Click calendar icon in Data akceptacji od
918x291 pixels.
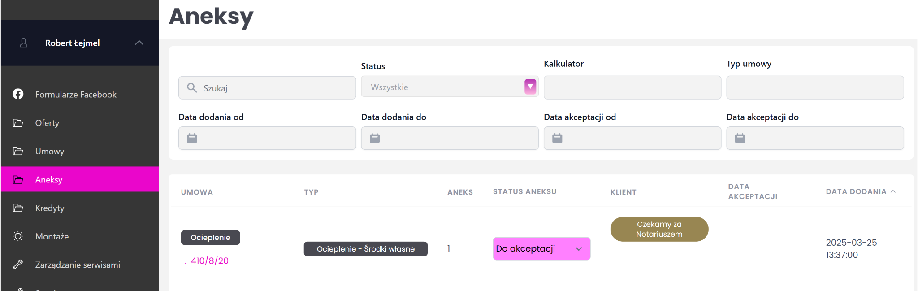coord(557,138)
